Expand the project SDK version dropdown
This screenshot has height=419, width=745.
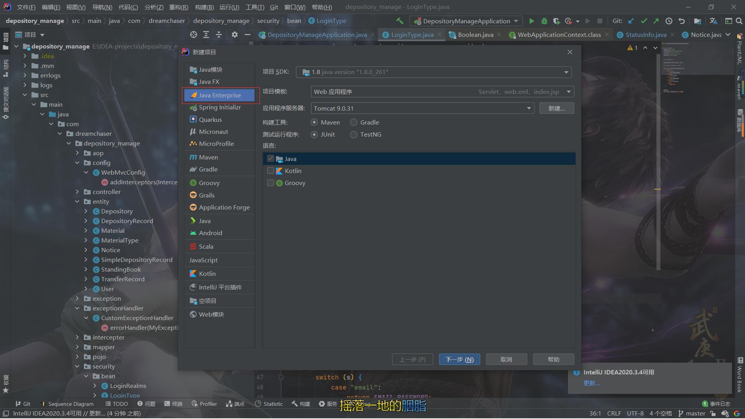coord(566,72)
